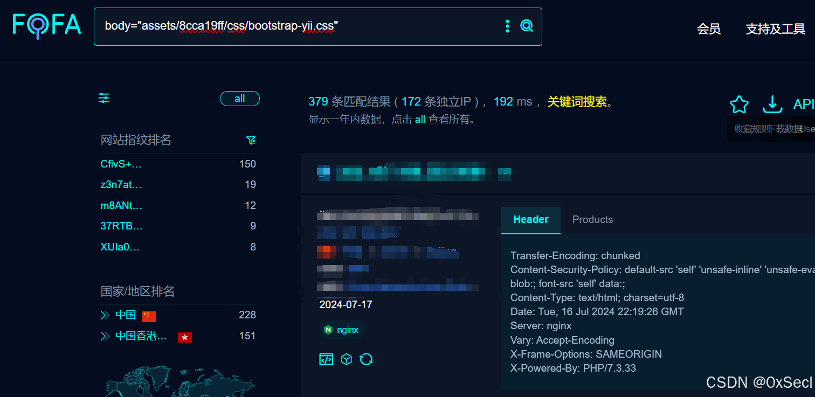Click the search magnifier icon
The image size is (815, 397).
[x=527, y=26]
